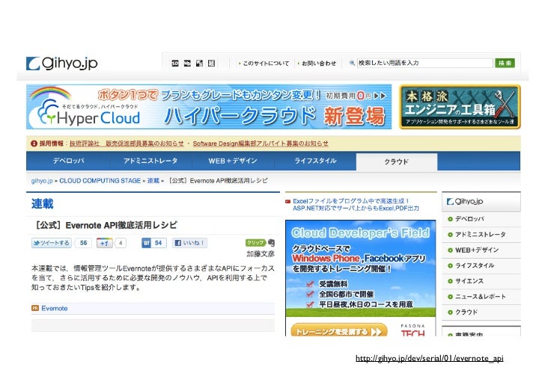Open the Evernote tag link
This screenshot has width=545, height=385.
pyautogui.click(x=54, y=308)
